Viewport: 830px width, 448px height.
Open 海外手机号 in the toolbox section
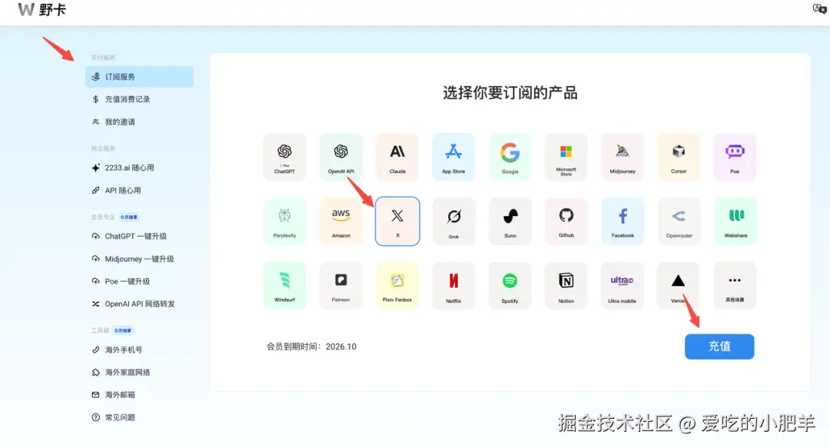(x=139, y=350)
